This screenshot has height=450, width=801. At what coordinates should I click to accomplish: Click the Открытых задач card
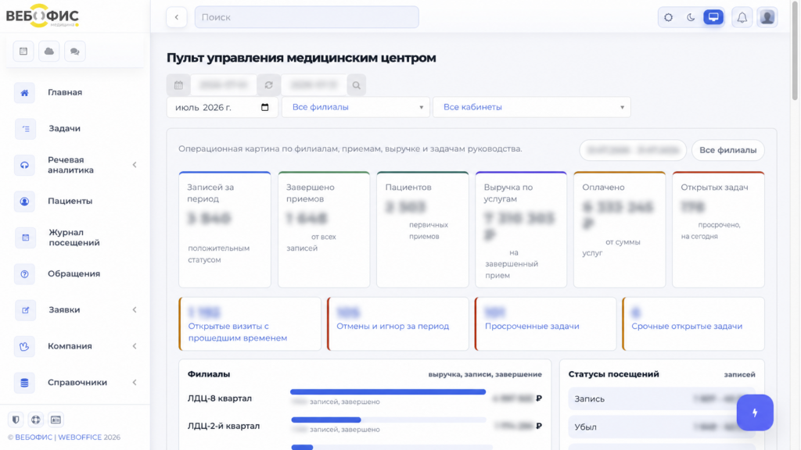click(x=718, y=230)
